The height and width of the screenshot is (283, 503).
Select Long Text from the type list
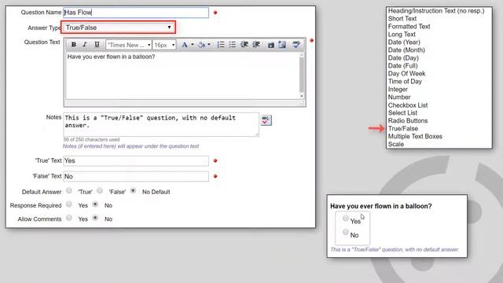click(x=402, y=35)
